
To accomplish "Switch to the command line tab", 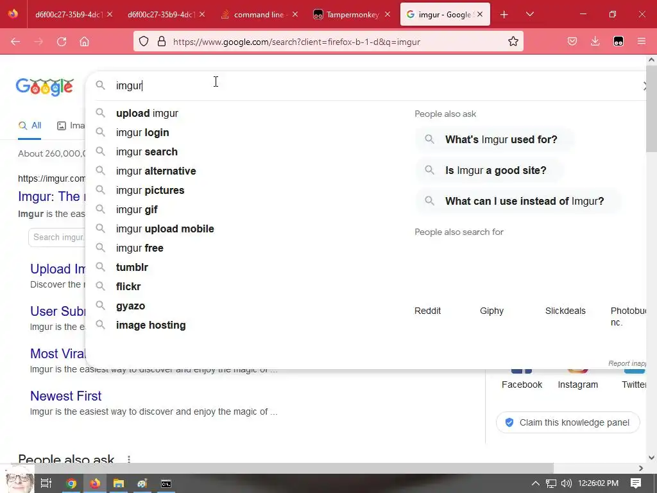I will point(259,15).
